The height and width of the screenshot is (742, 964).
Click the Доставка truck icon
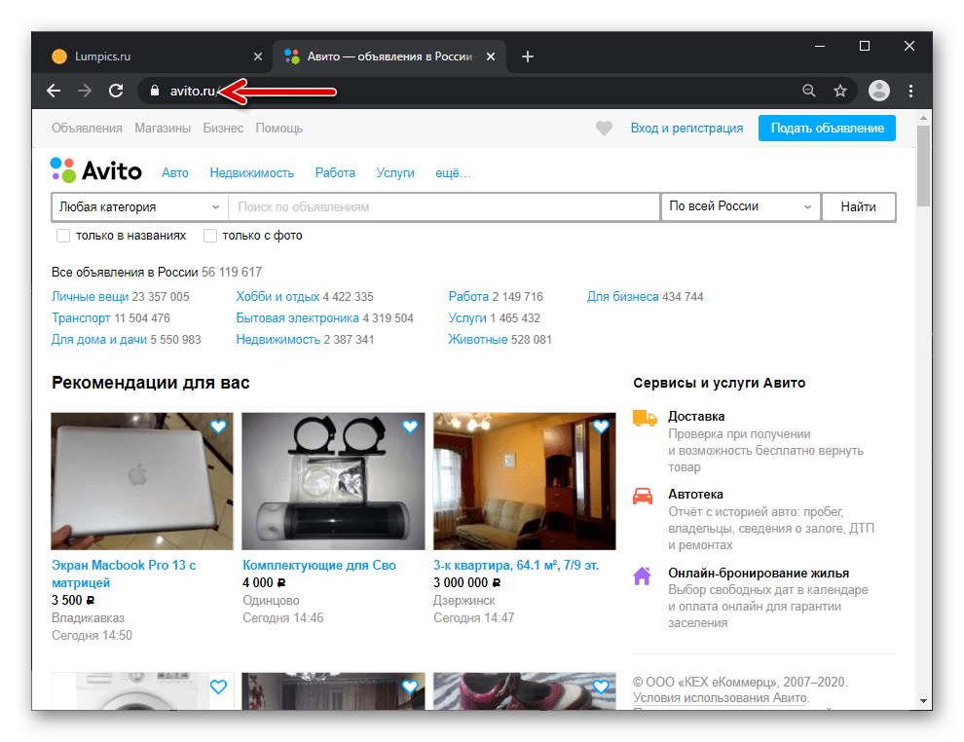645,419
